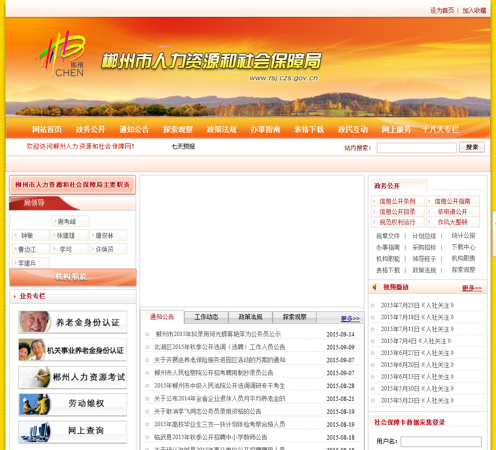Click 加入收藏 at the top
The height and width of the screenshot is (450, 496).
point(474,10)
